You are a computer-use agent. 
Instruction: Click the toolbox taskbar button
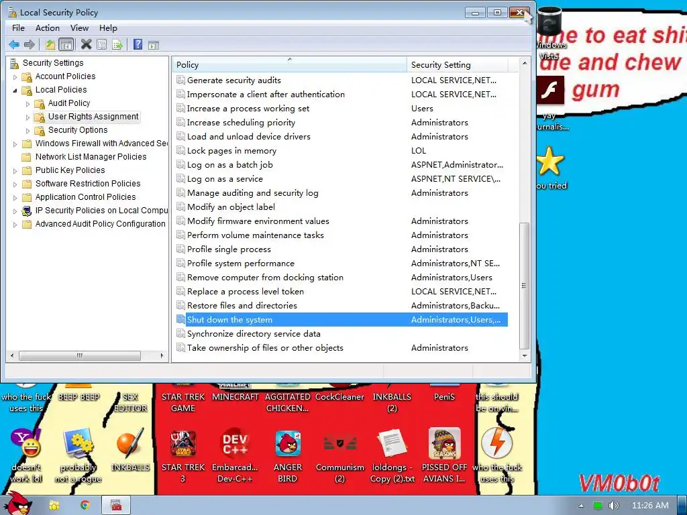tap(115, 506)
